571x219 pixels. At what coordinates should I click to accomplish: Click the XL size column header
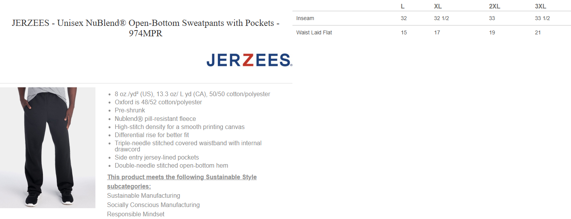tap(438, 7)
